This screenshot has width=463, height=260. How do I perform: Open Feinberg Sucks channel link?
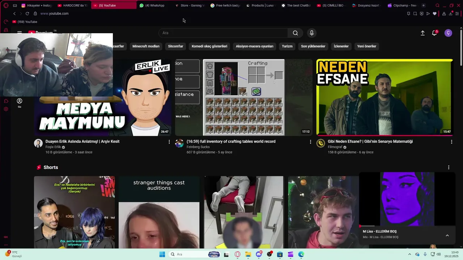click(x=198, y=147)
